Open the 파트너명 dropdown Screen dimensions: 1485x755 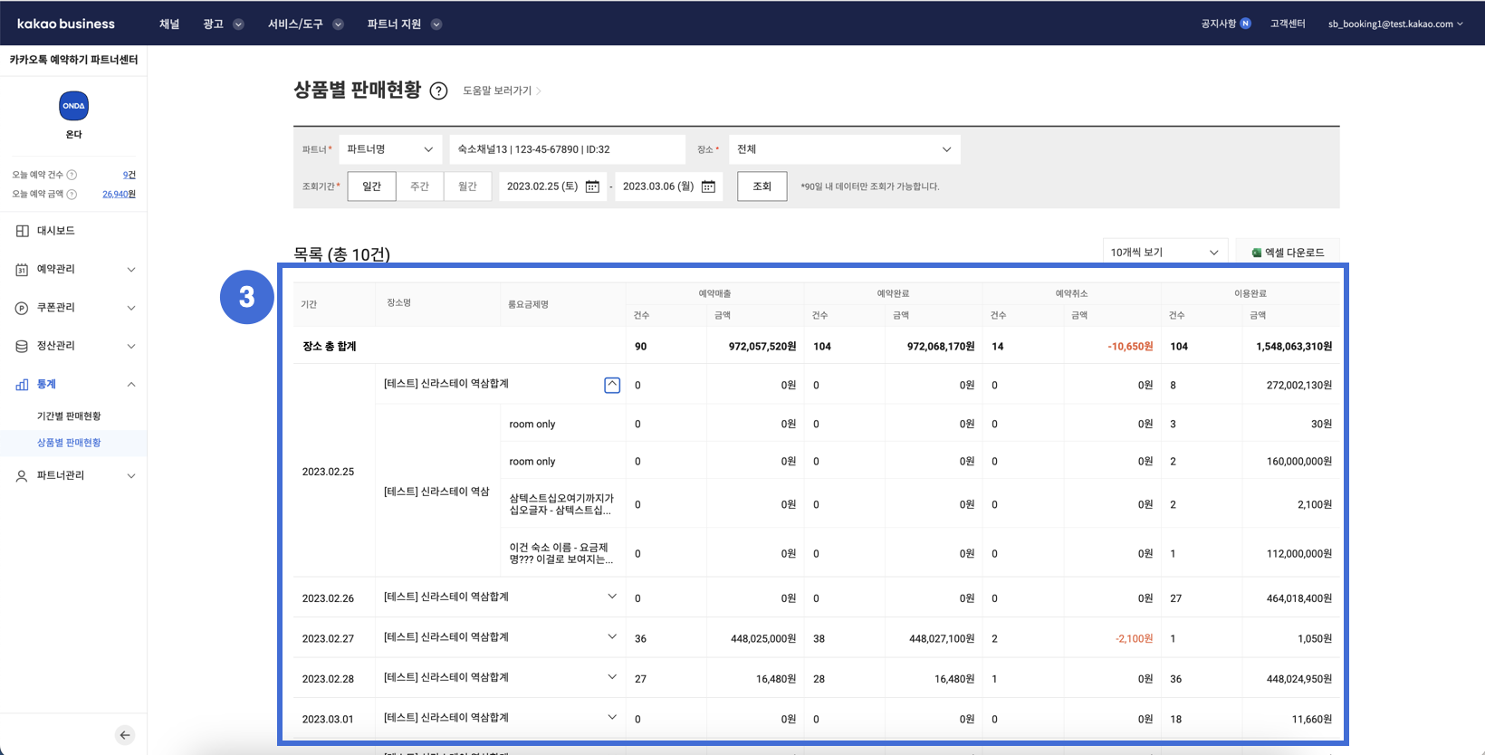click(390, 149)
